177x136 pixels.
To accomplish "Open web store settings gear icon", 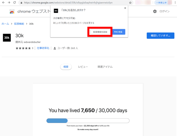I will pyautogui.click(x=155, y=11).
